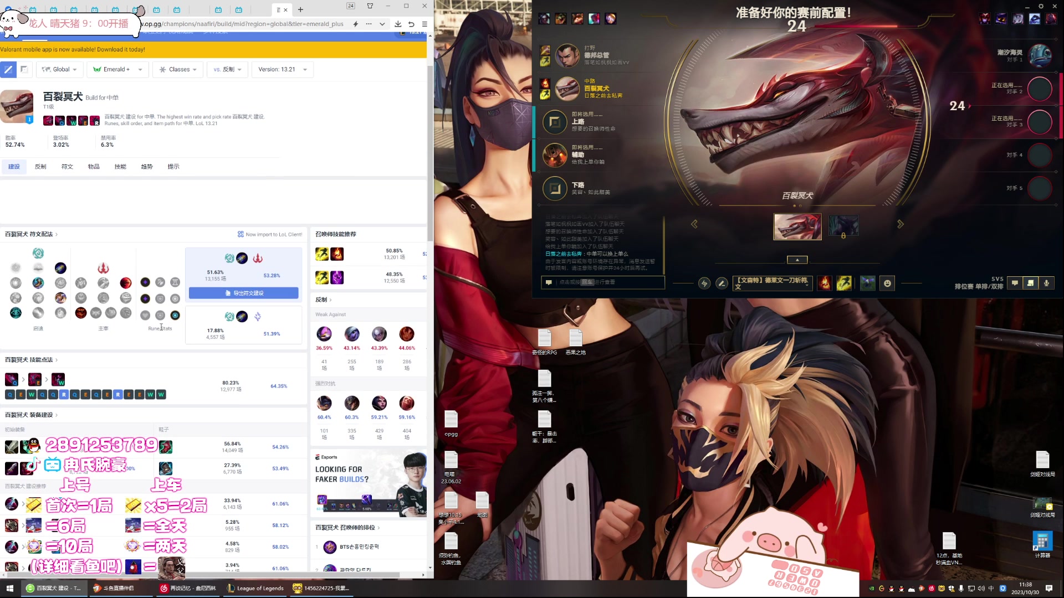Select the Ignite summoner spell slot
The width and height of the screenshot is (1064, 598).
pyautogui.click(x=825, y=283)
